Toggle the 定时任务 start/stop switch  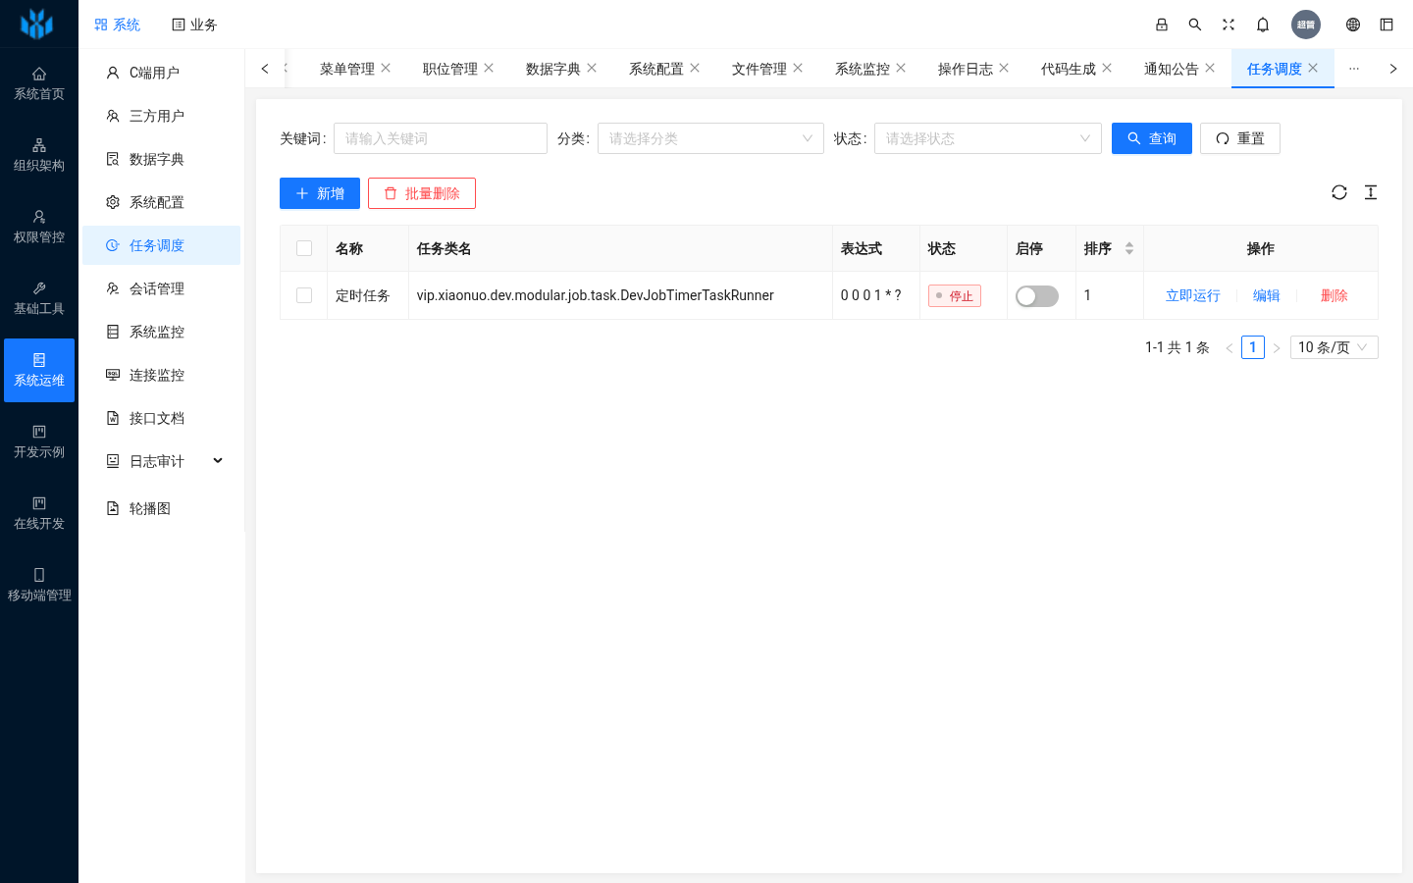[x=1037, y=296]
